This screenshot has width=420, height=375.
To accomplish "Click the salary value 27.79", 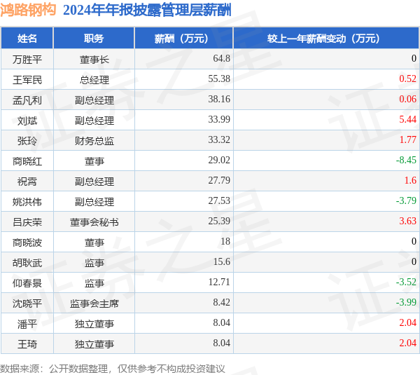I will pos(219,181).
